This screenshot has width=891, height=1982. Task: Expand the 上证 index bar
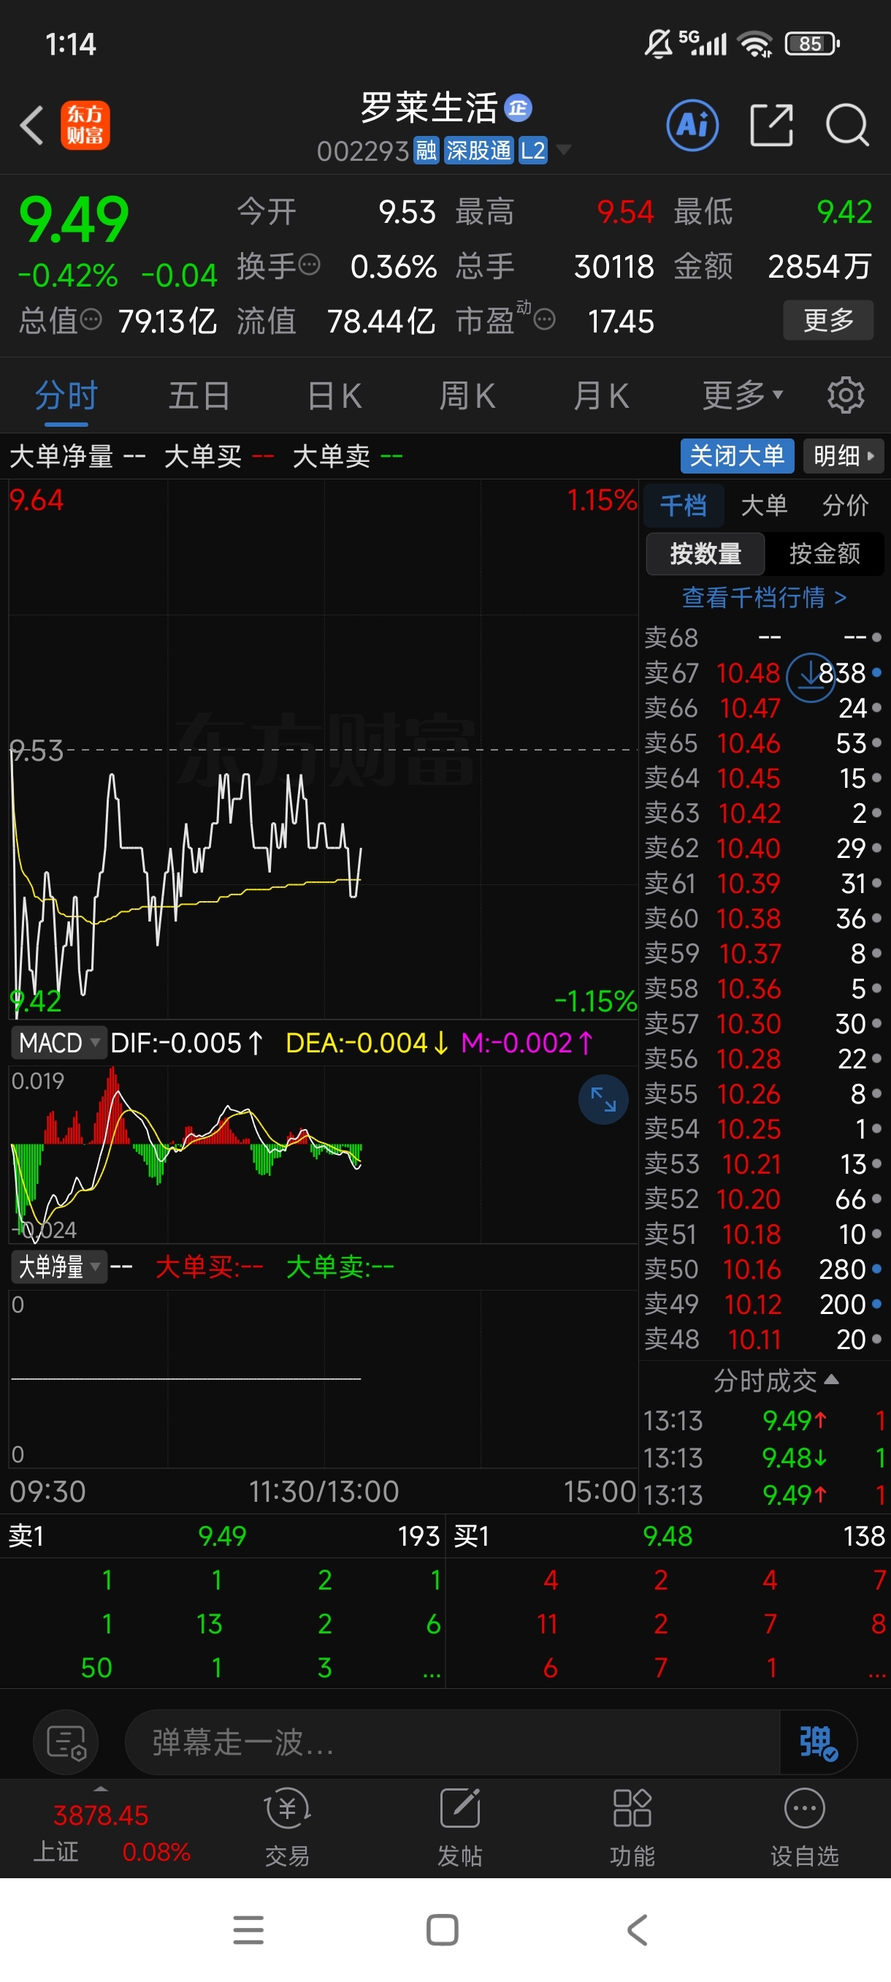[x=101, y=1788]
